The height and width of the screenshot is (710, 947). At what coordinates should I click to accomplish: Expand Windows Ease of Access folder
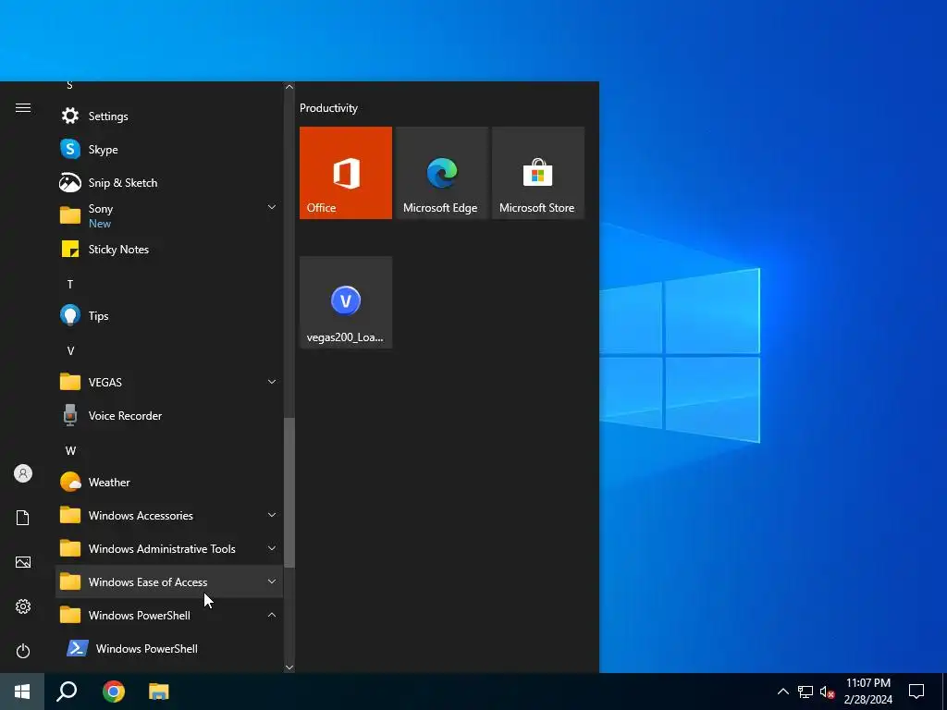(169, 581)
